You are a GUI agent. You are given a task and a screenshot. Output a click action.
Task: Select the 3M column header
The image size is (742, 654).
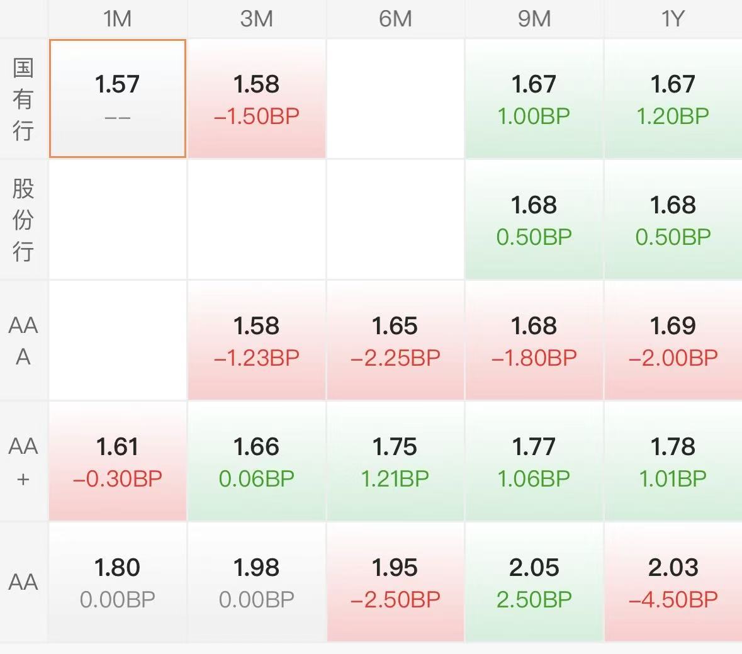[x=256, y=19]
